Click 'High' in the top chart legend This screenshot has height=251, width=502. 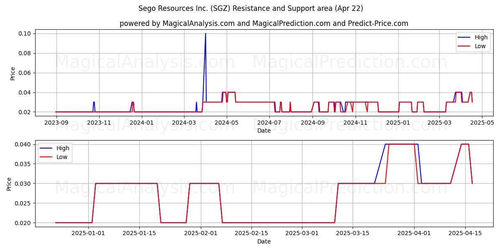pos(481,37)
